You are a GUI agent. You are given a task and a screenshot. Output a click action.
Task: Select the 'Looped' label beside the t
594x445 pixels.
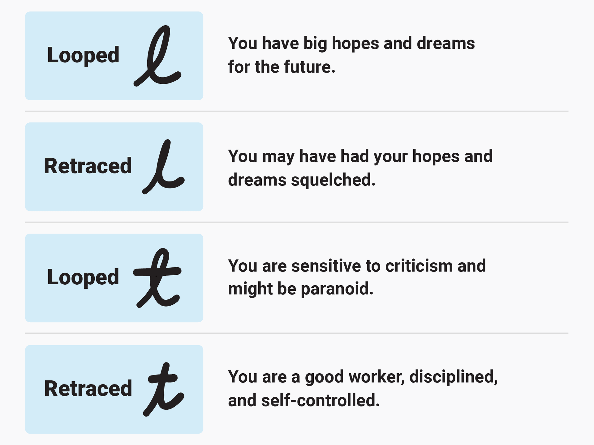83,278
